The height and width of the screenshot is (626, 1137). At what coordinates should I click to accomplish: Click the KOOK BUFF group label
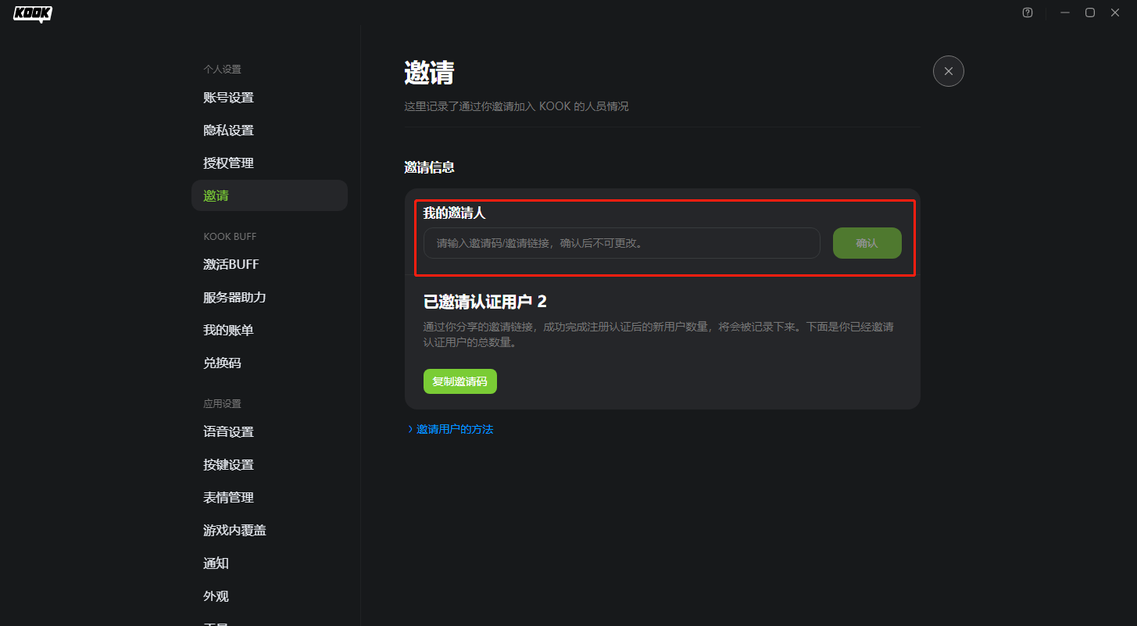(x=230, y=237)
